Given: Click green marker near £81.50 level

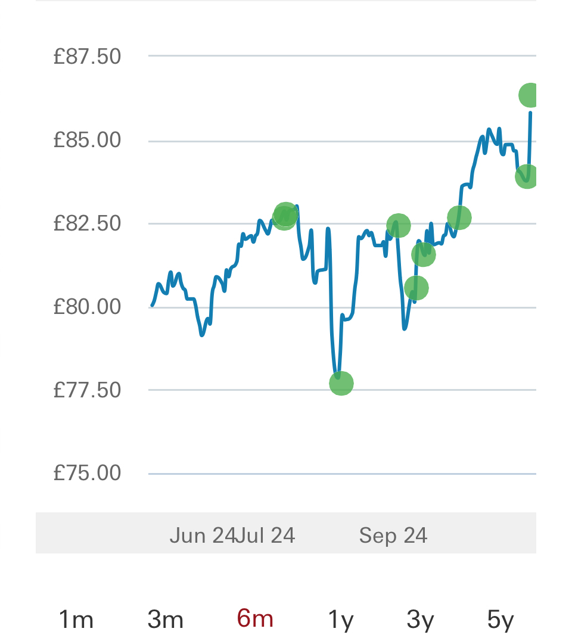Looking at the screenshot, I should (424, 254).
